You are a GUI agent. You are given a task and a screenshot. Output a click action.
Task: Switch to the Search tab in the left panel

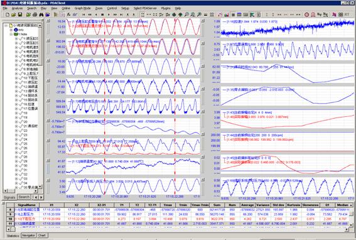click(x=24, y=197)
